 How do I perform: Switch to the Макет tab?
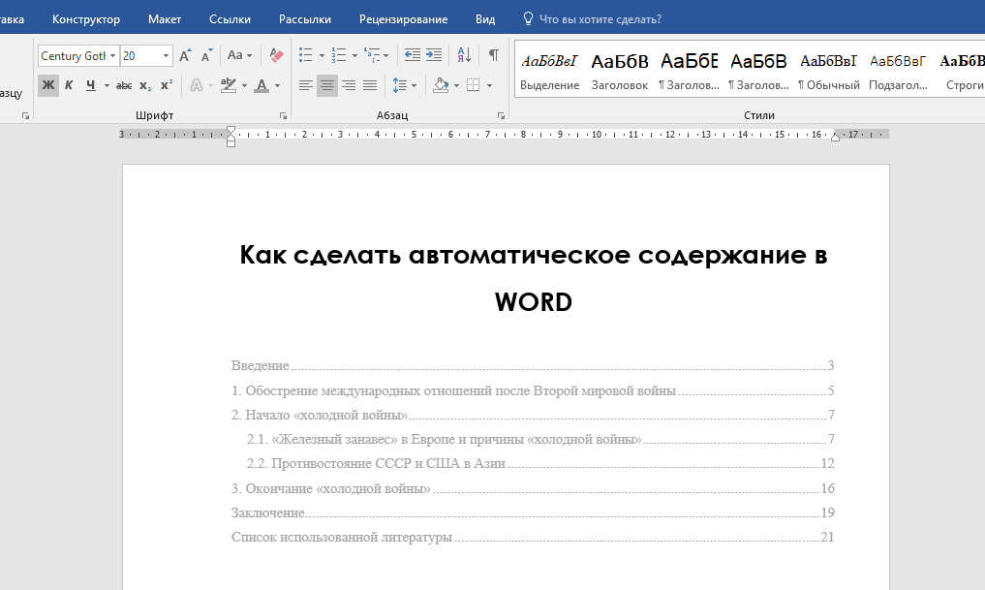[x=165, y=19]
